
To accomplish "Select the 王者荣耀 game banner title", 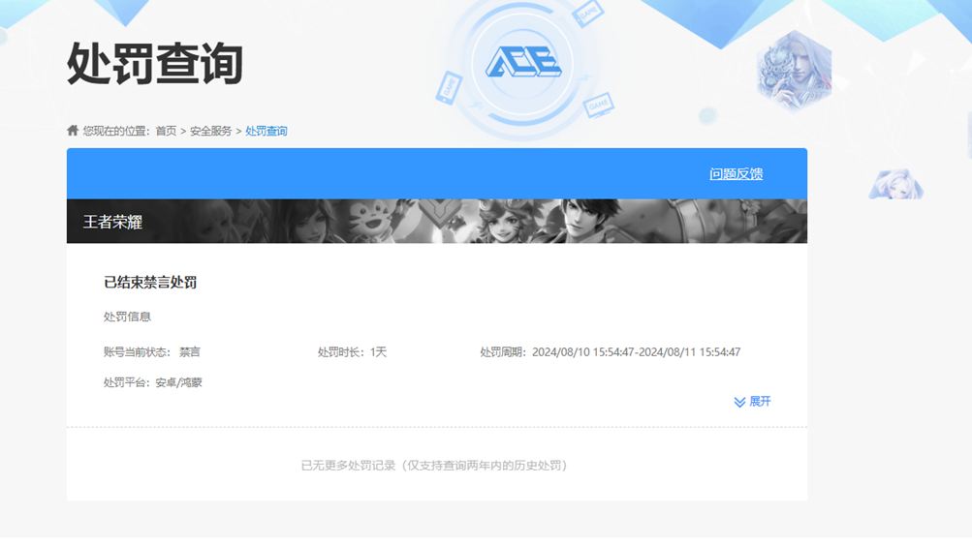I will 112,222.
